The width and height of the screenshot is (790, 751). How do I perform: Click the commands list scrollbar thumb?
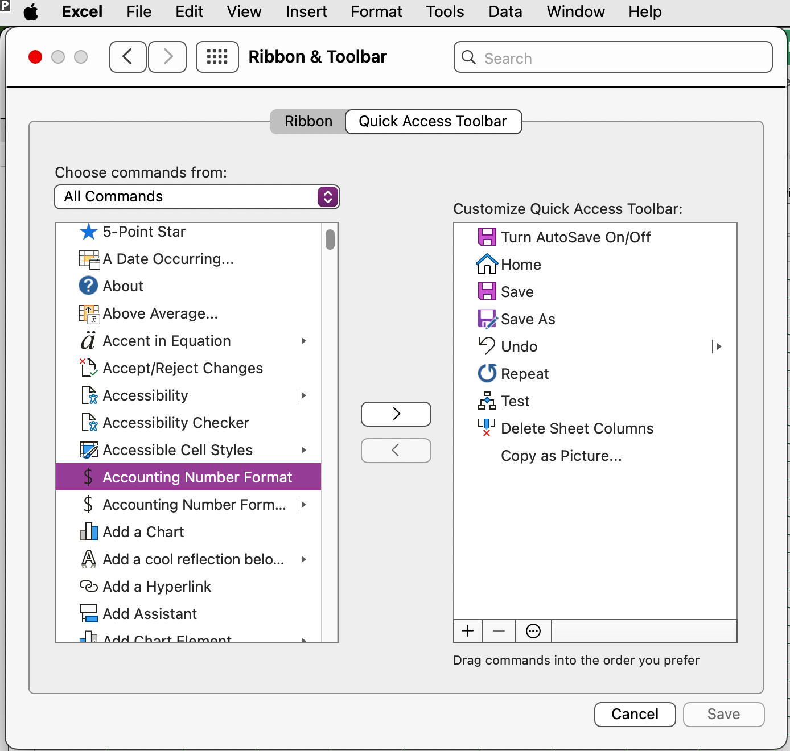point(330,240)
